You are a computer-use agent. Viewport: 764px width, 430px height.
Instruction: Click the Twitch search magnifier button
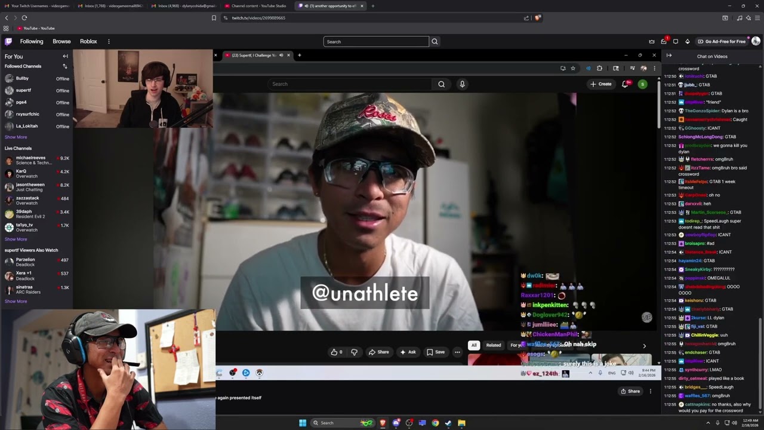point(435,41)
